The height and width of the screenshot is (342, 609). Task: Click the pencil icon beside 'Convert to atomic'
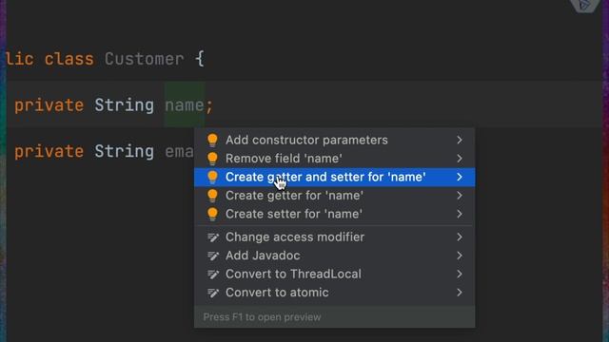pyautogui.click(x=213, y=293)
